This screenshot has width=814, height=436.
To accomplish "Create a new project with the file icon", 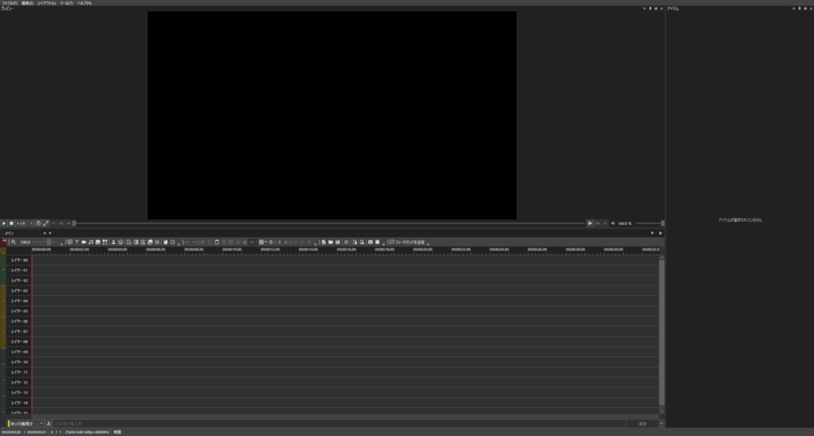I will (x=324, y=242).
